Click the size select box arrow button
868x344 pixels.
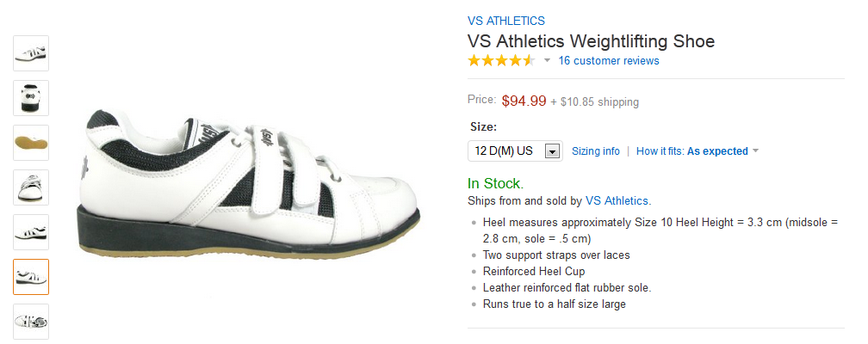(553, 151)
